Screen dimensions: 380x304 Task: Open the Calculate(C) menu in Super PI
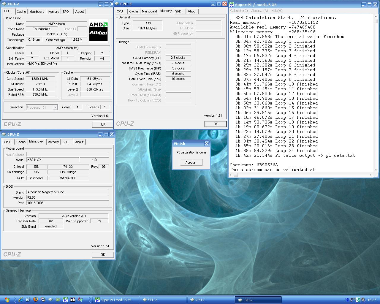239,11
